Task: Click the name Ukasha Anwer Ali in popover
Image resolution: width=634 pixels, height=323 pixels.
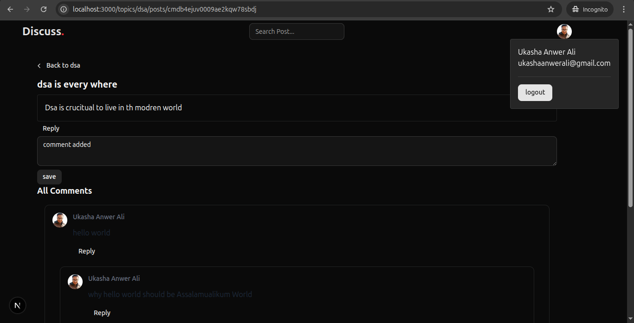Action: (547, 52)
